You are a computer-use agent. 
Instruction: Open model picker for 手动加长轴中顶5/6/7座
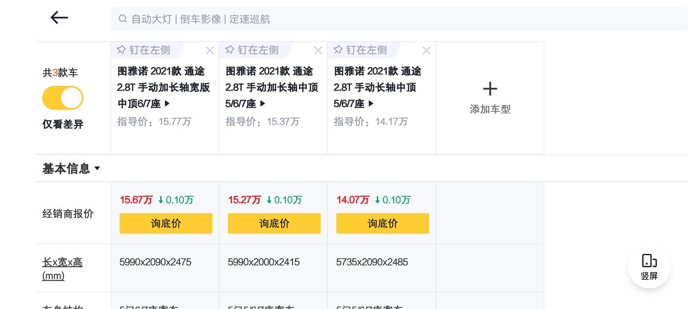tap(272, 87)
